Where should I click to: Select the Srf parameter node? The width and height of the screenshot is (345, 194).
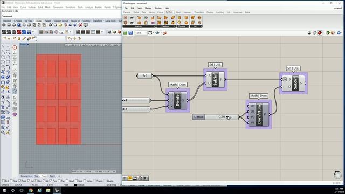point(144,75)
